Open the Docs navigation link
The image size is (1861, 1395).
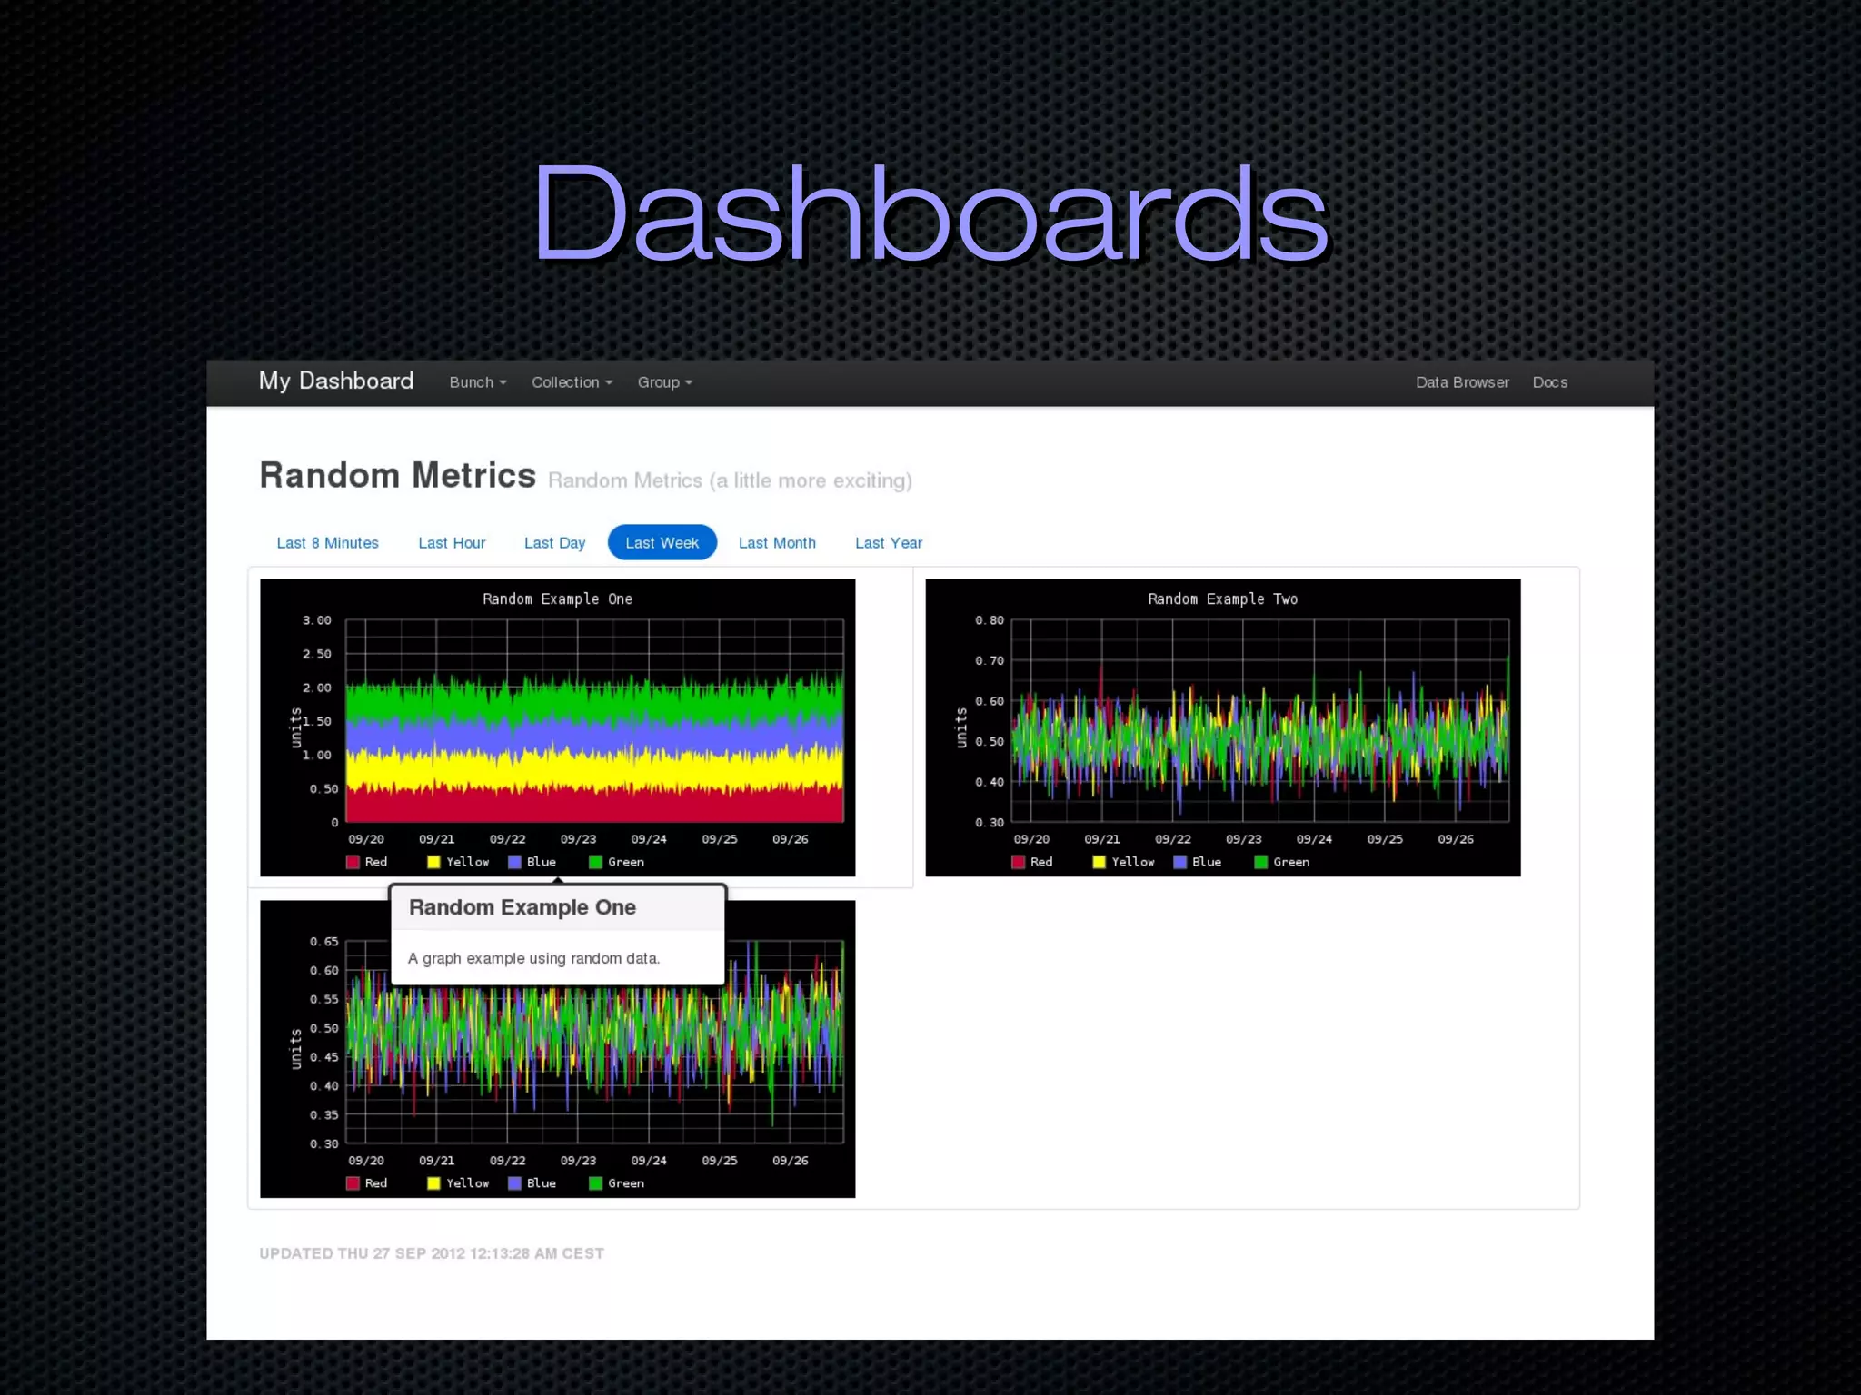[x=1549, y=382]
